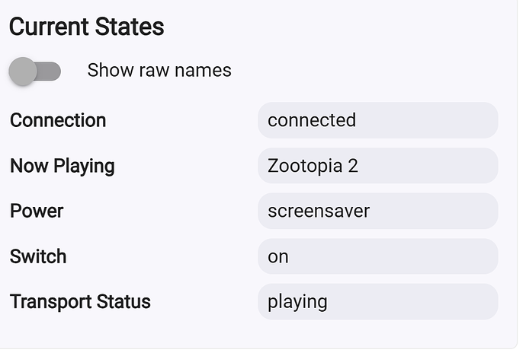Select the Transport Status field showing playing

[377, 302]
